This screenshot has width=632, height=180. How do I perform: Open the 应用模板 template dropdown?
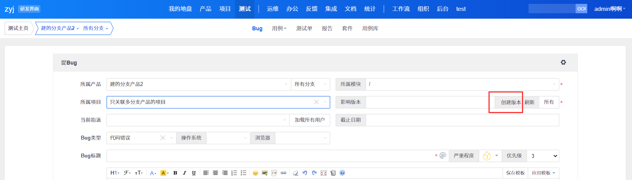[543, 173]
